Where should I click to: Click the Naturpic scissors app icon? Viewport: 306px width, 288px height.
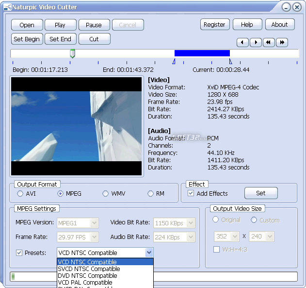pos(7,7)
